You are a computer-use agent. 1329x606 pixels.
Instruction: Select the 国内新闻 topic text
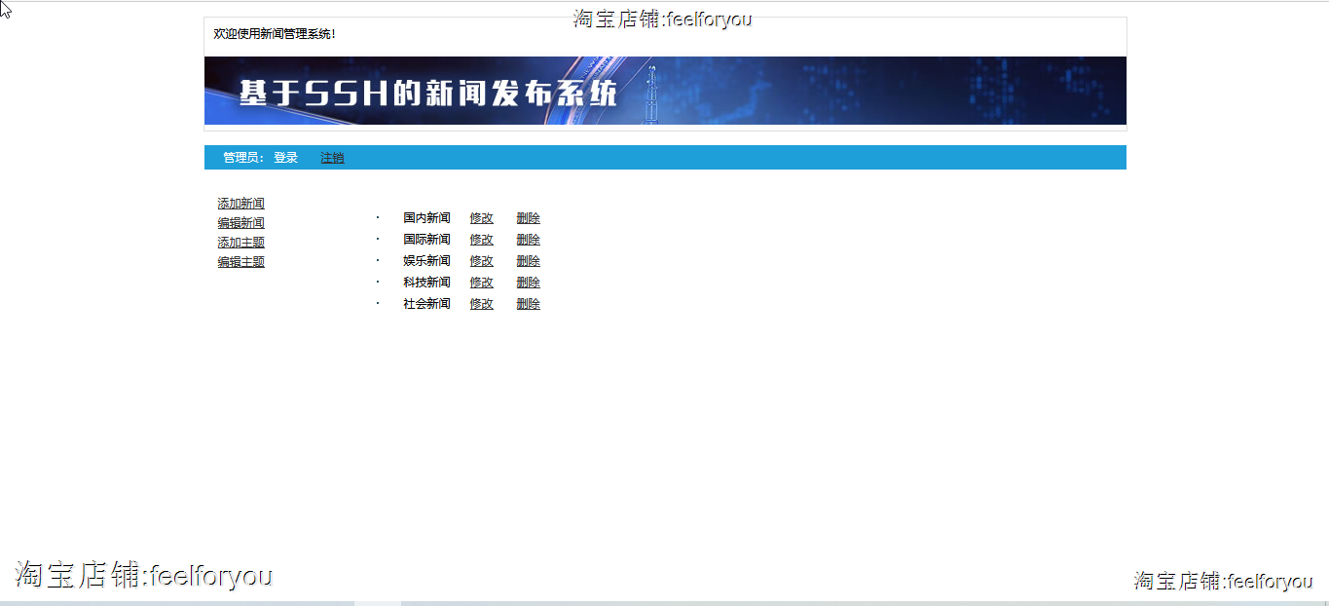click(426, 218)
